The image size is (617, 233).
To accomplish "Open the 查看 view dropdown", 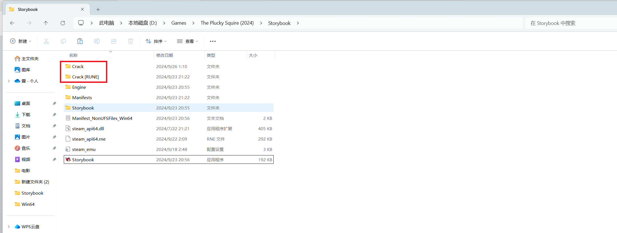I will point(187,41).
